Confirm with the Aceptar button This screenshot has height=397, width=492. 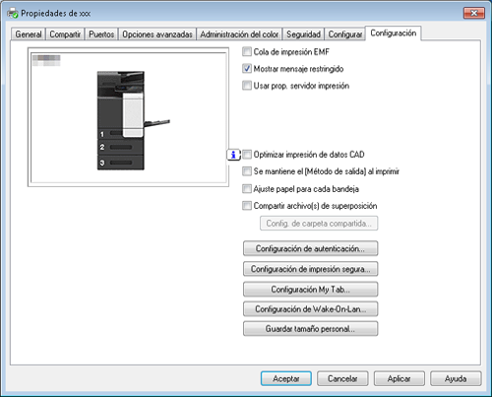(286, 378)
